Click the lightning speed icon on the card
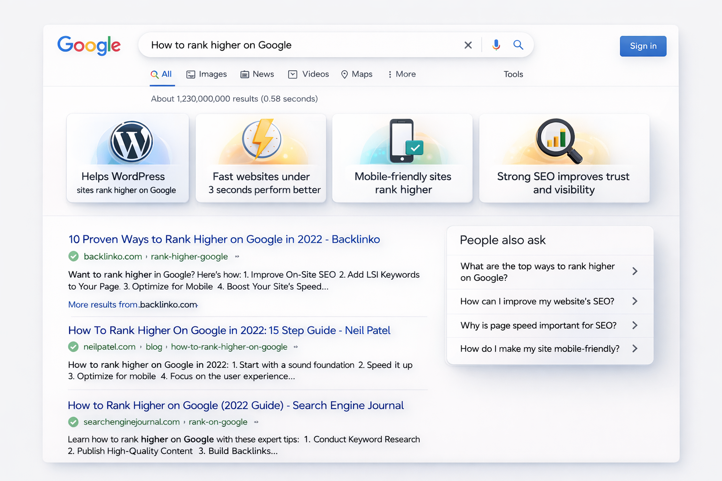Screen dimensions: 722x481 pyautogui.click(x=261, y=140)
